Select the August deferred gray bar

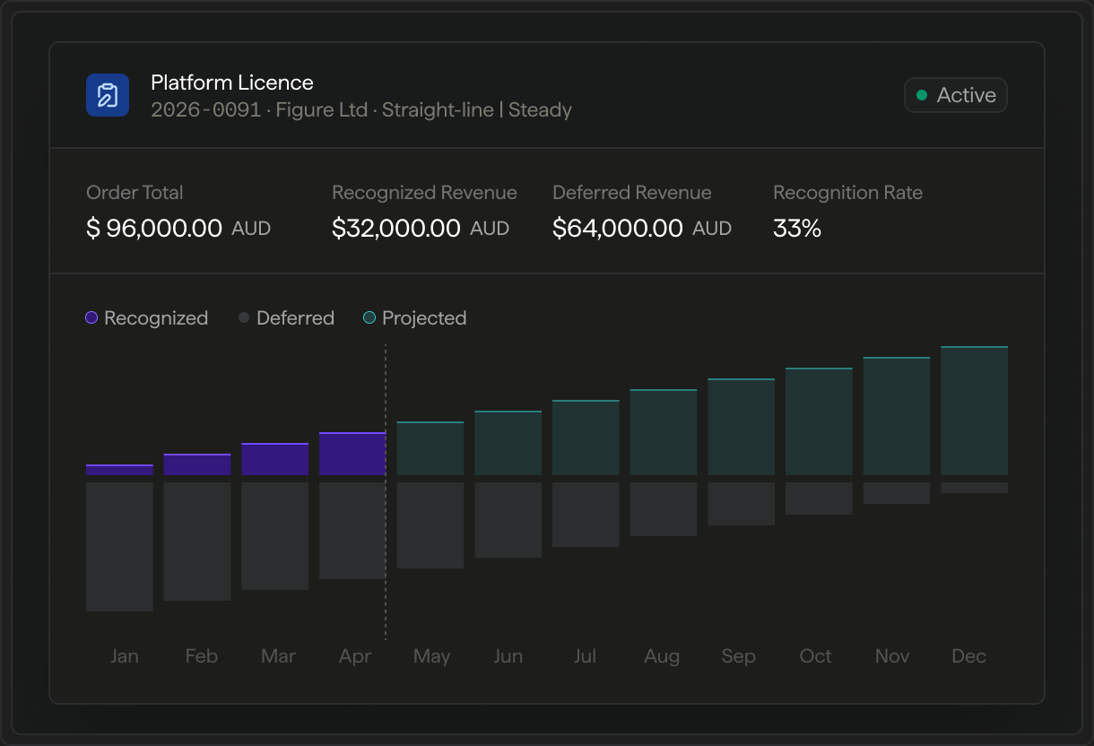click(x=664, y=509)
